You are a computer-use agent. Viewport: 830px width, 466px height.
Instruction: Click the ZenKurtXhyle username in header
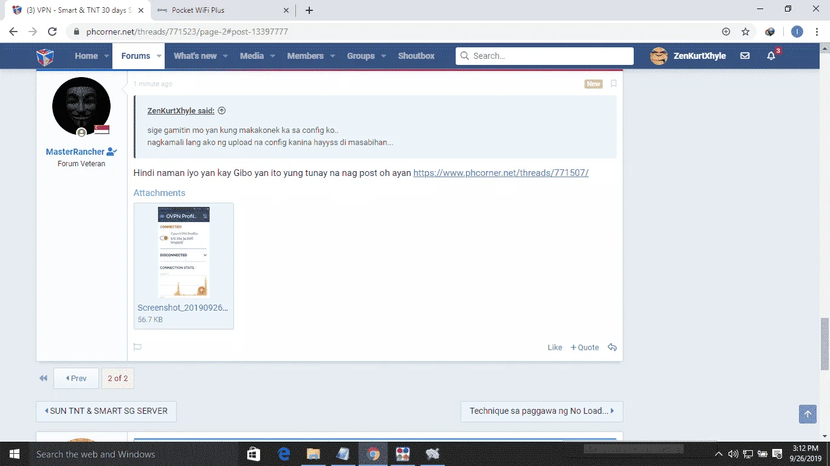[x=699, y=56]
